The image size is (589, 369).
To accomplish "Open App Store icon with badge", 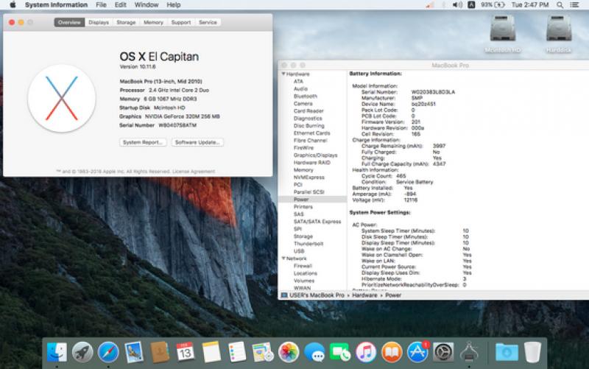I will 417,352.
